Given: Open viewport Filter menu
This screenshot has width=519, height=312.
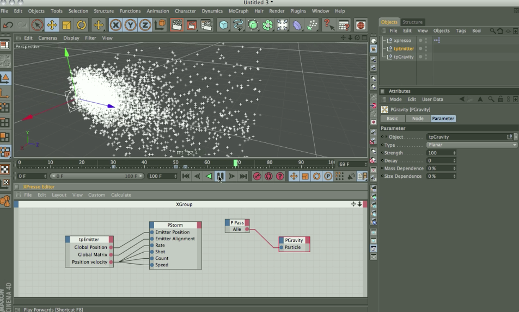Looking at the screenshot, I should click(90, 38).
